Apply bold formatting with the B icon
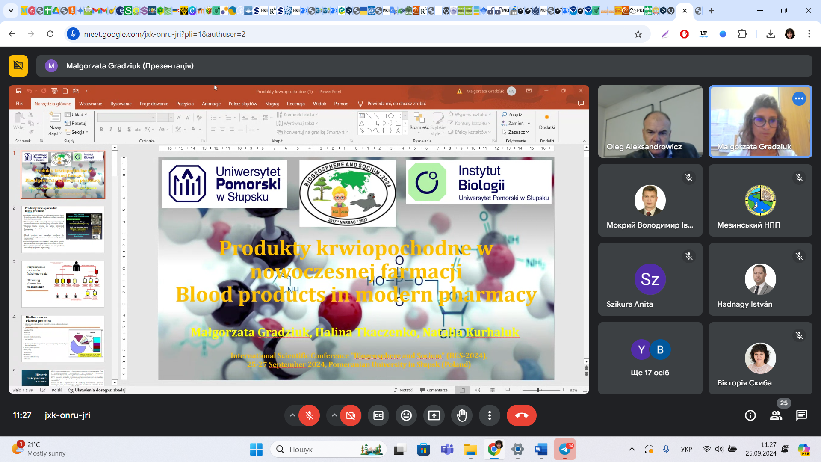 [101, 129]
